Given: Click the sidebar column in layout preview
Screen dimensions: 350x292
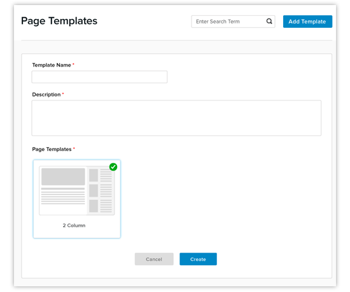Looking at the screenshot, I should (101, 190).
